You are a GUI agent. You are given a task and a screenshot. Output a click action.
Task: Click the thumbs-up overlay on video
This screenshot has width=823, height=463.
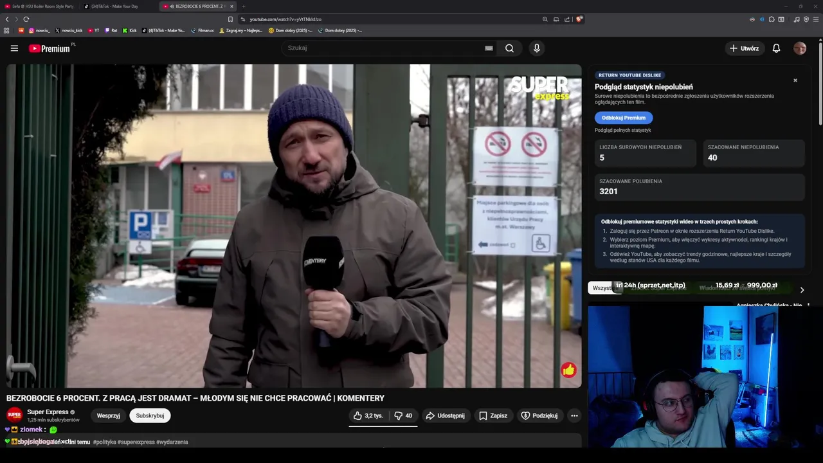click(x=568, y=370)
